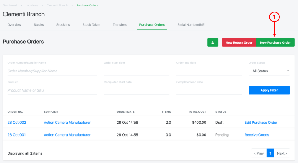Click Edit Purchase Order link
Screen dimensions: 298x165
tap(261, 123)
